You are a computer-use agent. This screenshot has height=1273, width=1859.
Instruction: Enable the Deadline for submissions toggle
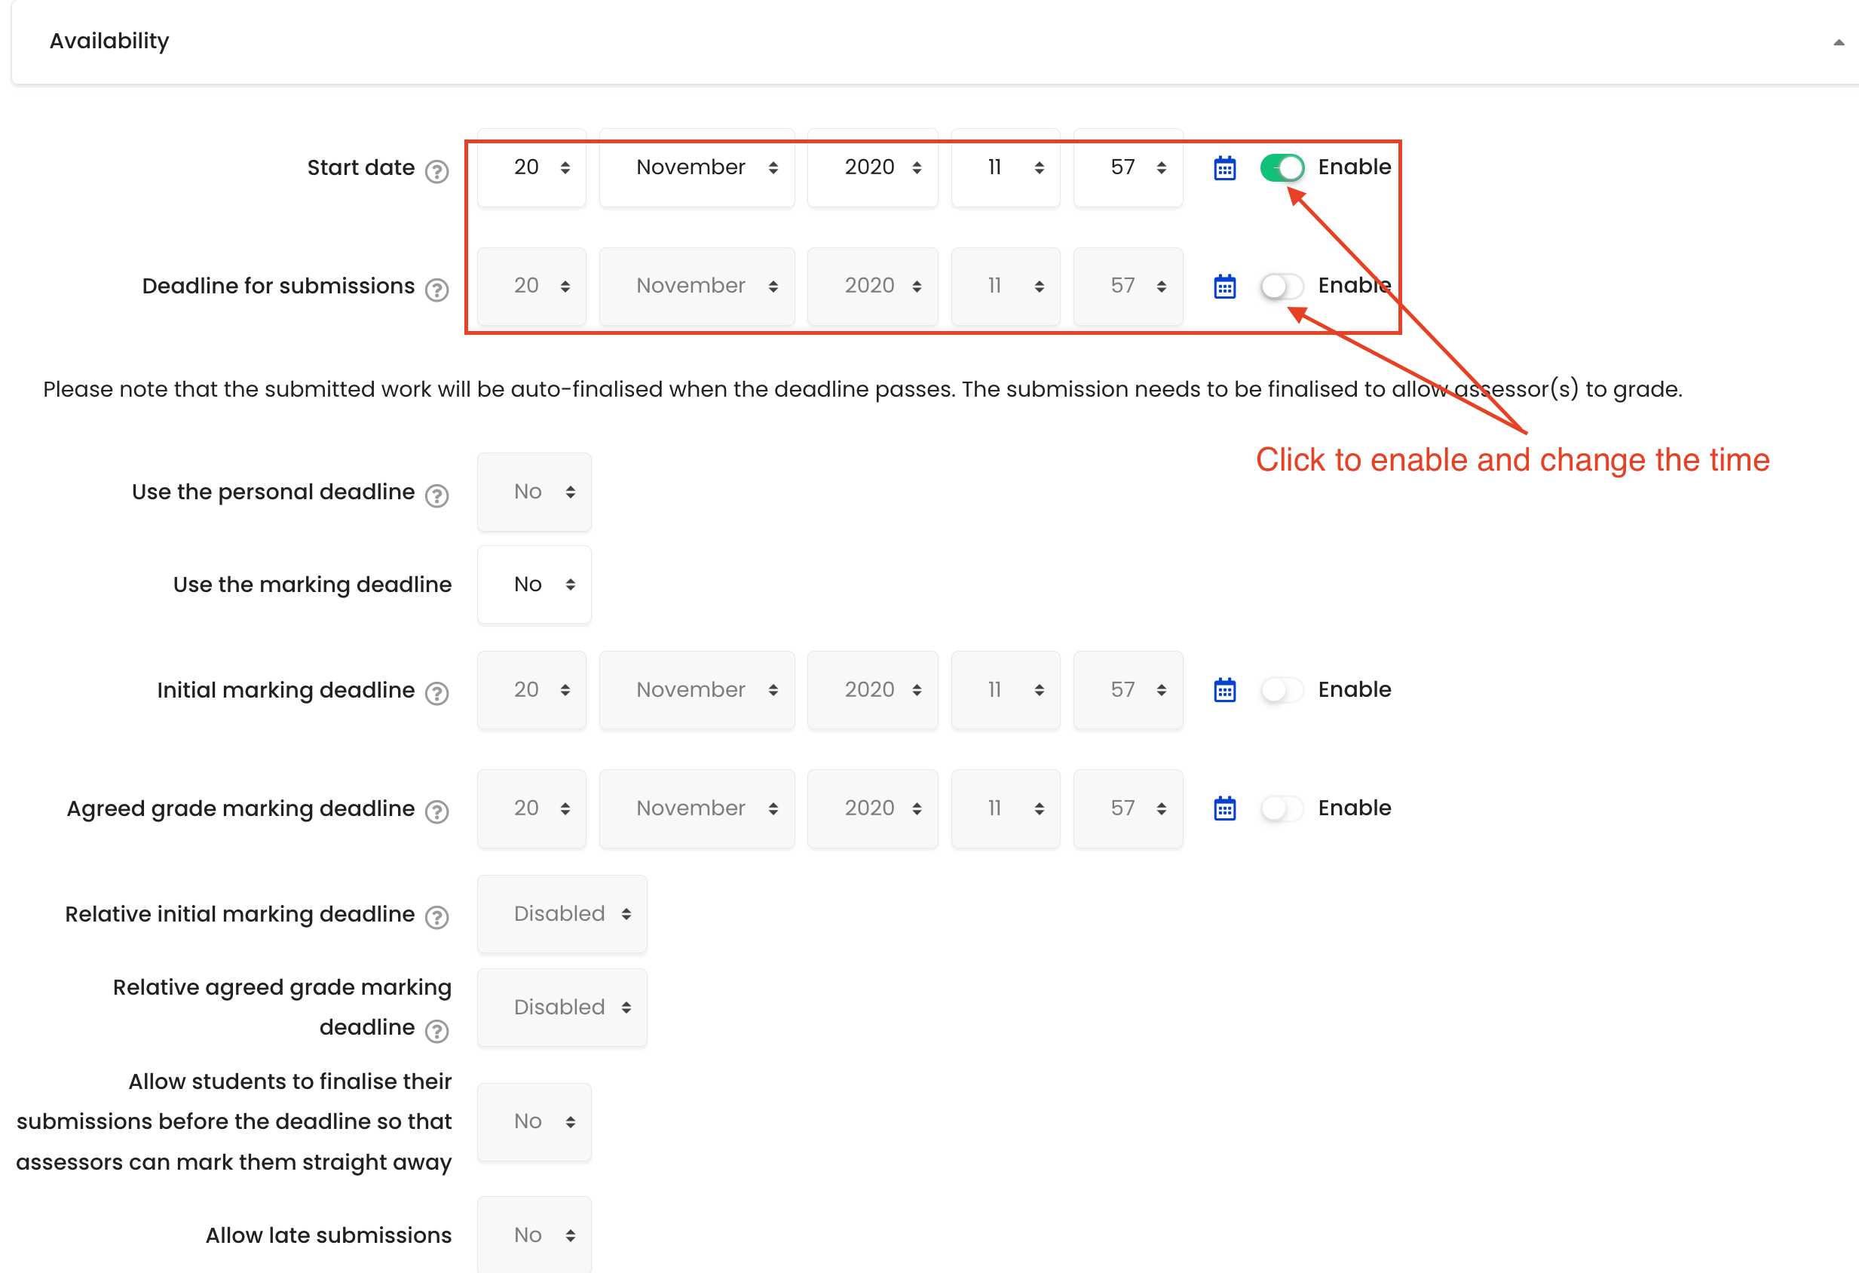(1281, 286)
